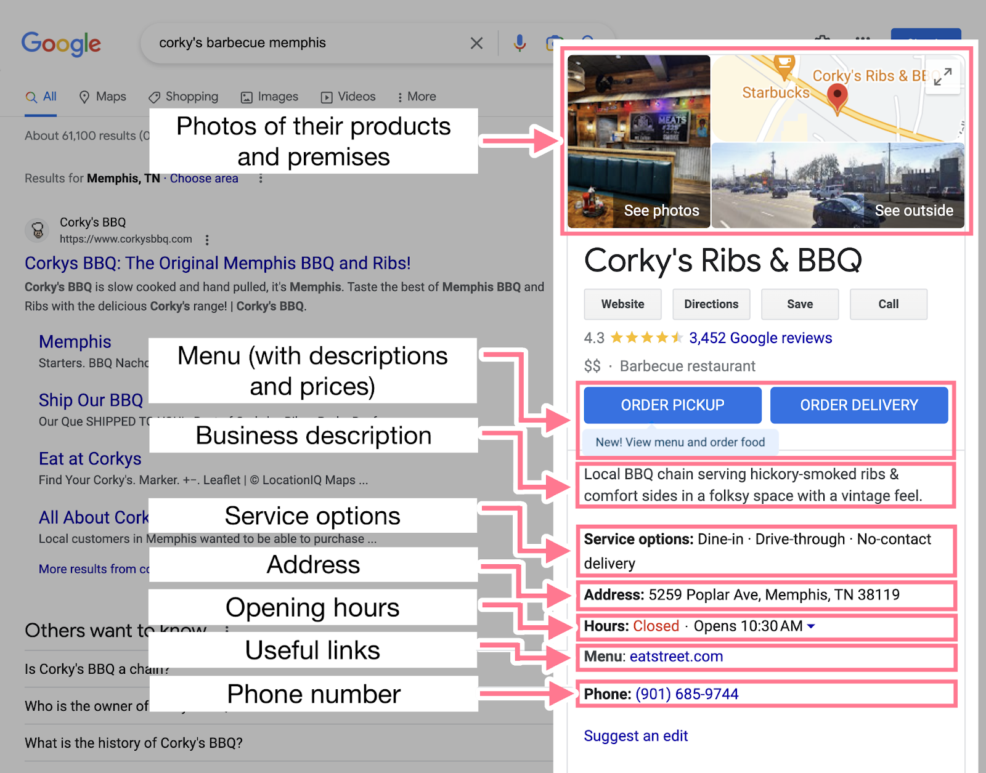Switch to the Videos tab
The height and width of the screenshot is (773, 986).
348,97
